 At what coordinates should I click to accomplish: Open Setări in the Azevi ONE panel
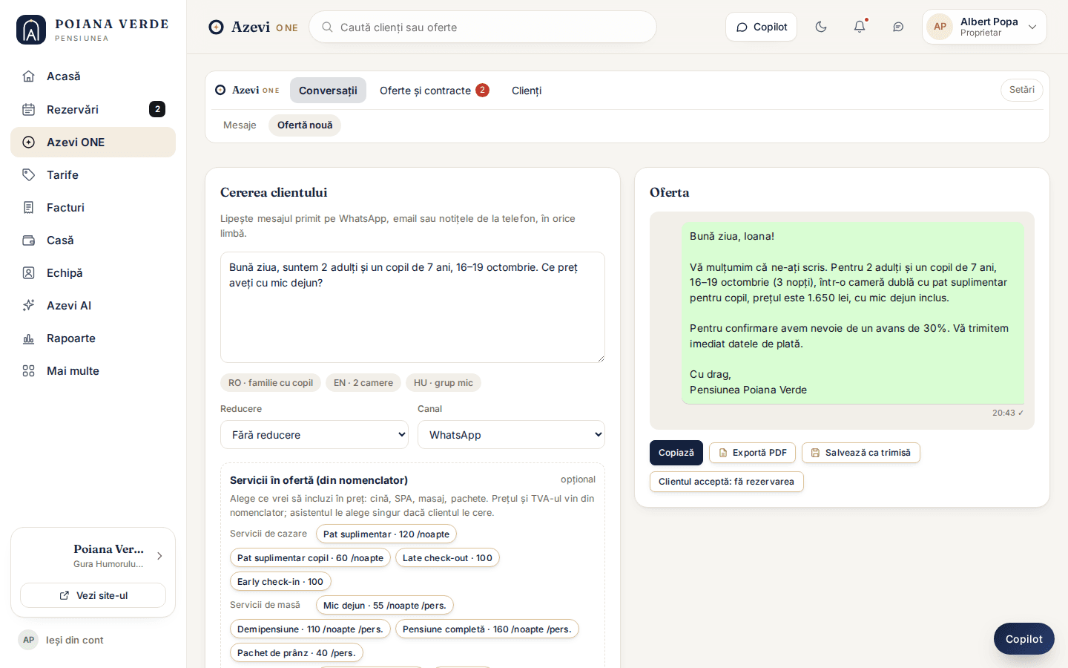point(1022,90)
